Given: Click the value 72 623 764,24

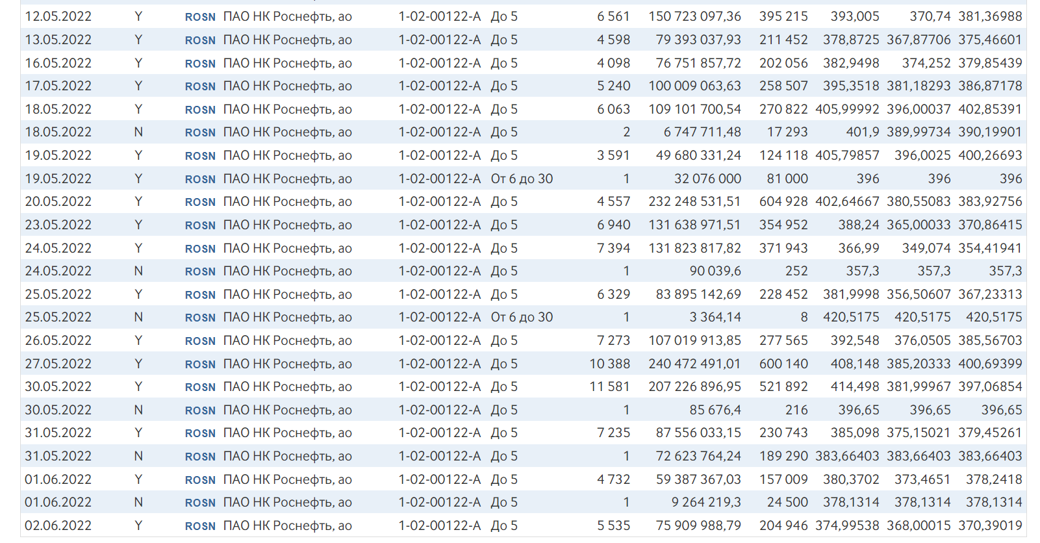Looking at the screenshot, I should [x=698, y=456].
